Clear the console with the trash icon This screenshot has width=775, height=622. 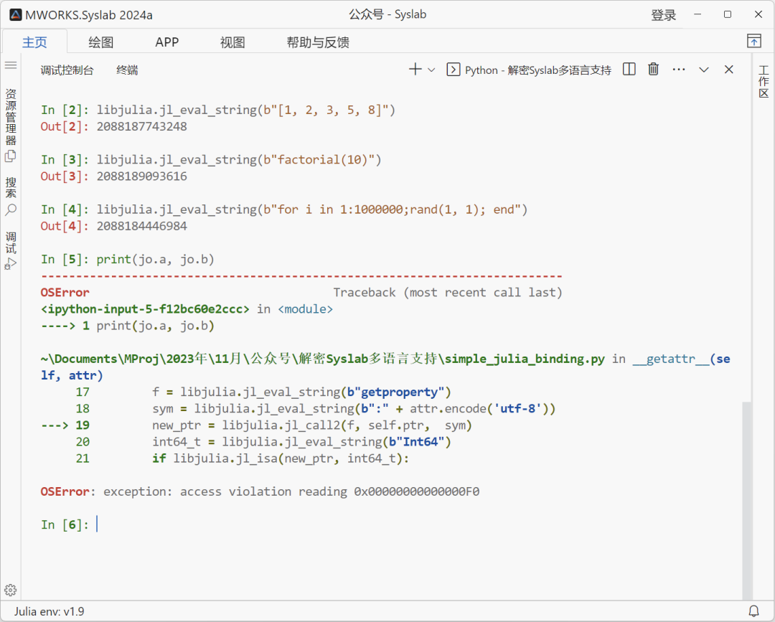click(x=653, y=69)
